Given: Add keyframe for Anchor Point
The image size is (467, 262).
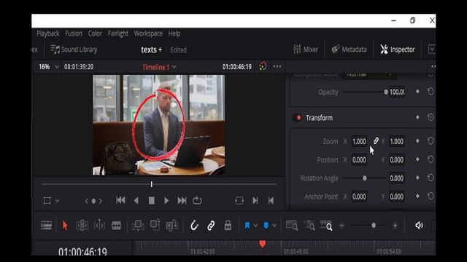Looking at the screenshot, I should pyautogui.click(x=417, y=196).
